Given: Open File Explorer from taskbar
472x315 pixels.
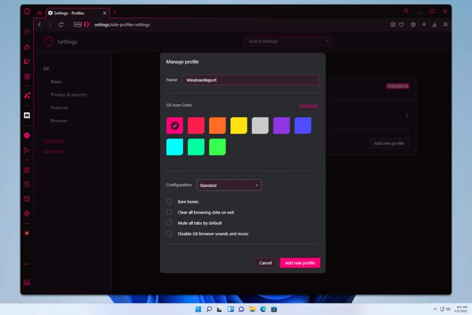Looking at the screenshot, I should [252, 309].
